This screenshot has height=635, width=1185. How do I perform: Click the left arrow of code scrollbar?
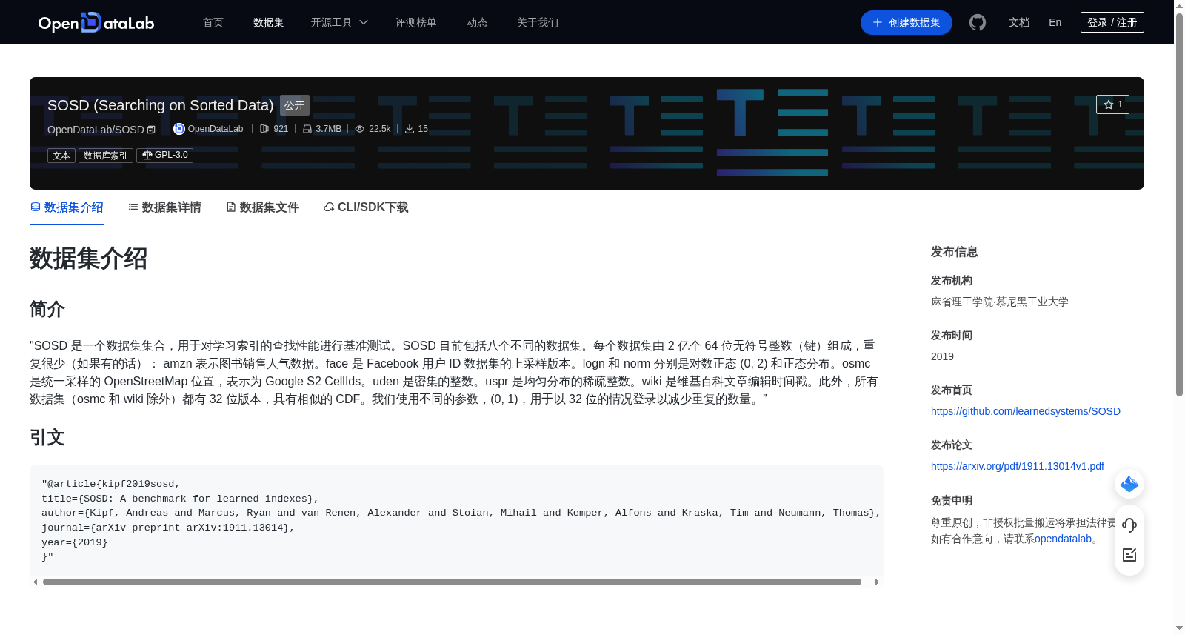(x=35, y=582)
